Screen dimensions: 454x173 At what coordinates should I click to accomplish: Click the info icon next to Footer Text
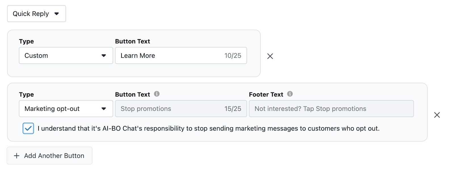(290, 94)
